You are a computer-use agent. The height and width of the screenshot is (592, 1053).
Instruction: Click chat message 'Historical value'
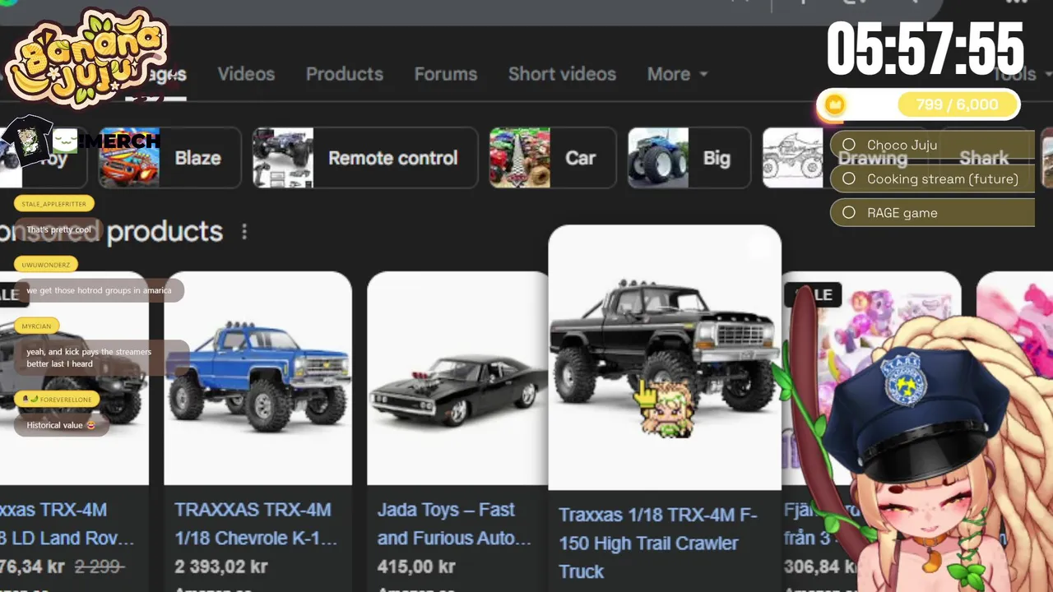(61, 425)
